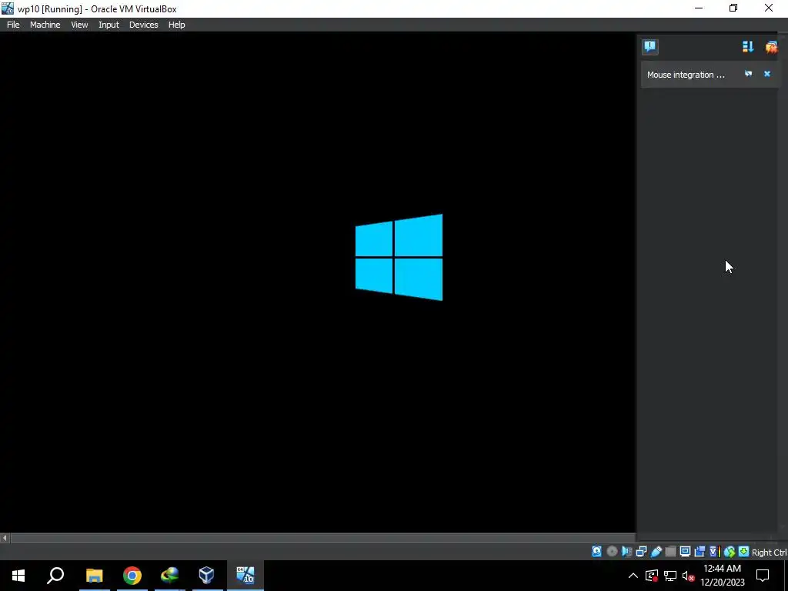Launch Google Chrome from the taskbar
The width and height of the screenshot is (788, 591).
click(132, 576)
